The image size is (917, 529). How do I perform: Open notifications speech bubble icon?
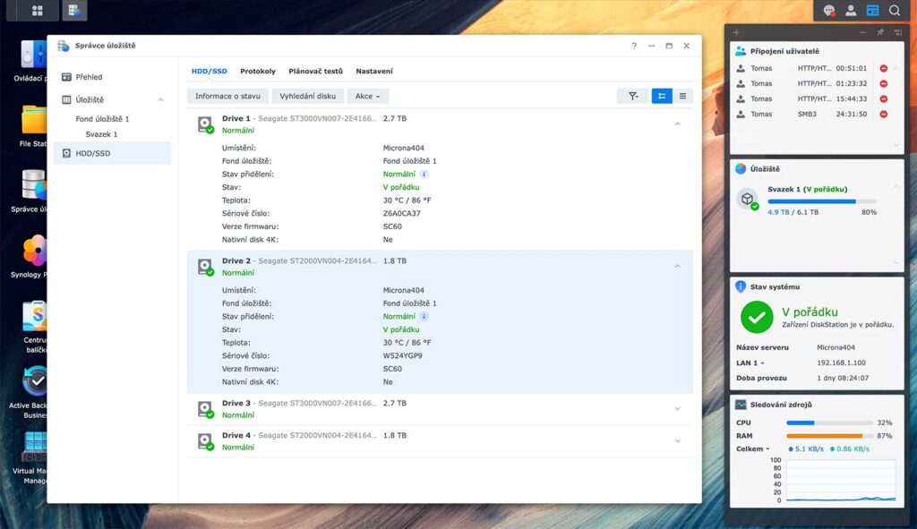pos(828,11)
